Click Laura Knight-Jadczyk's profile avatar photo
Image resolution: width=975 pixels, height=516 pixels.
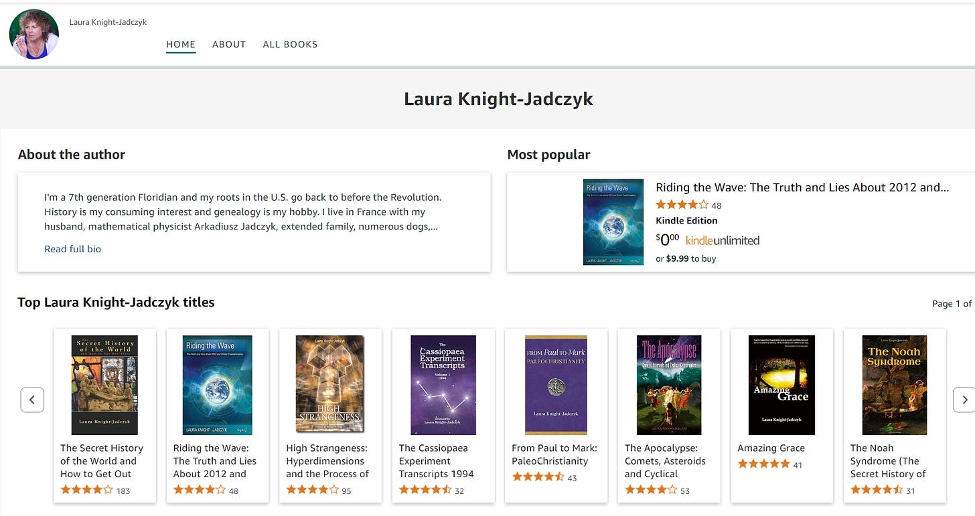pyautogui.click(x=33, y=34)
